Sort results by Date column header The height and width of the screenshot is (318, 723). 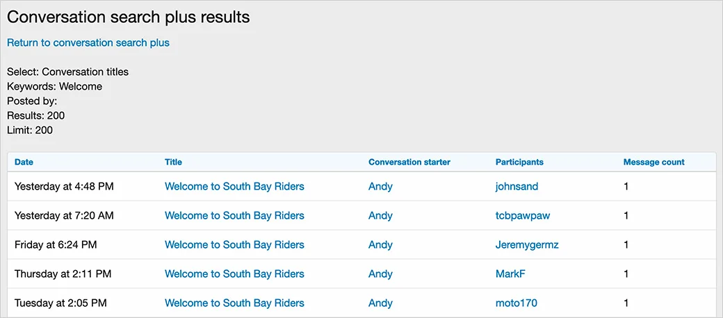pos(24,162)
